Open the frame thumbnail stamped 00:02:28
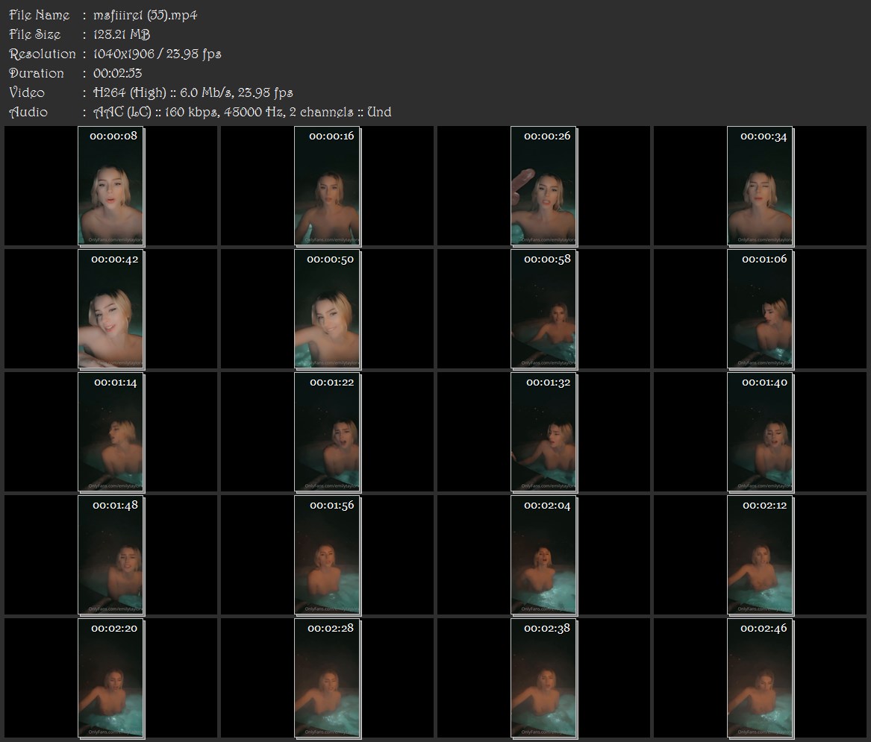This screenshot has width=871, height=742. point(327,678)
